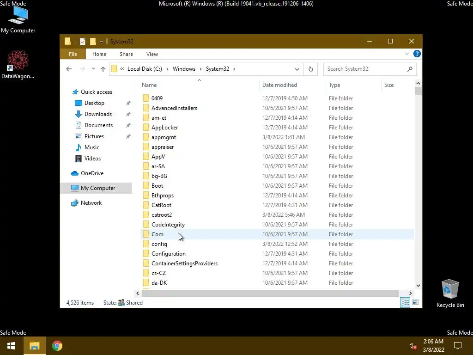Select Network in navigation pane
This screenshot has width=473, height=355.
point(91,203)
